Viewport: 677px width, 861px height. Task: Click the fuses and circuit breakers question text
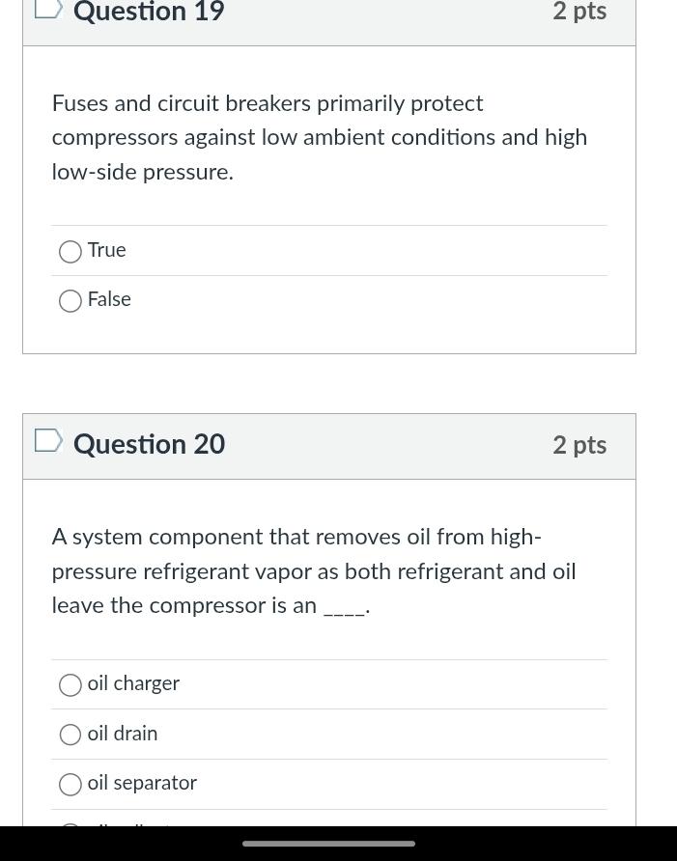tap(320, 137)
